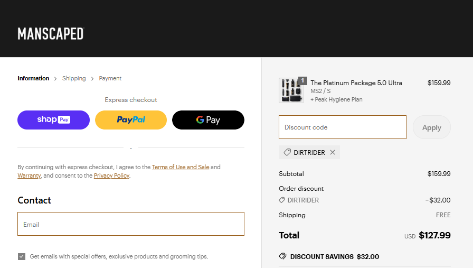Click the chevron after Shipping breadcrumb
The image size is (473, 268).
tap(92, 79)
